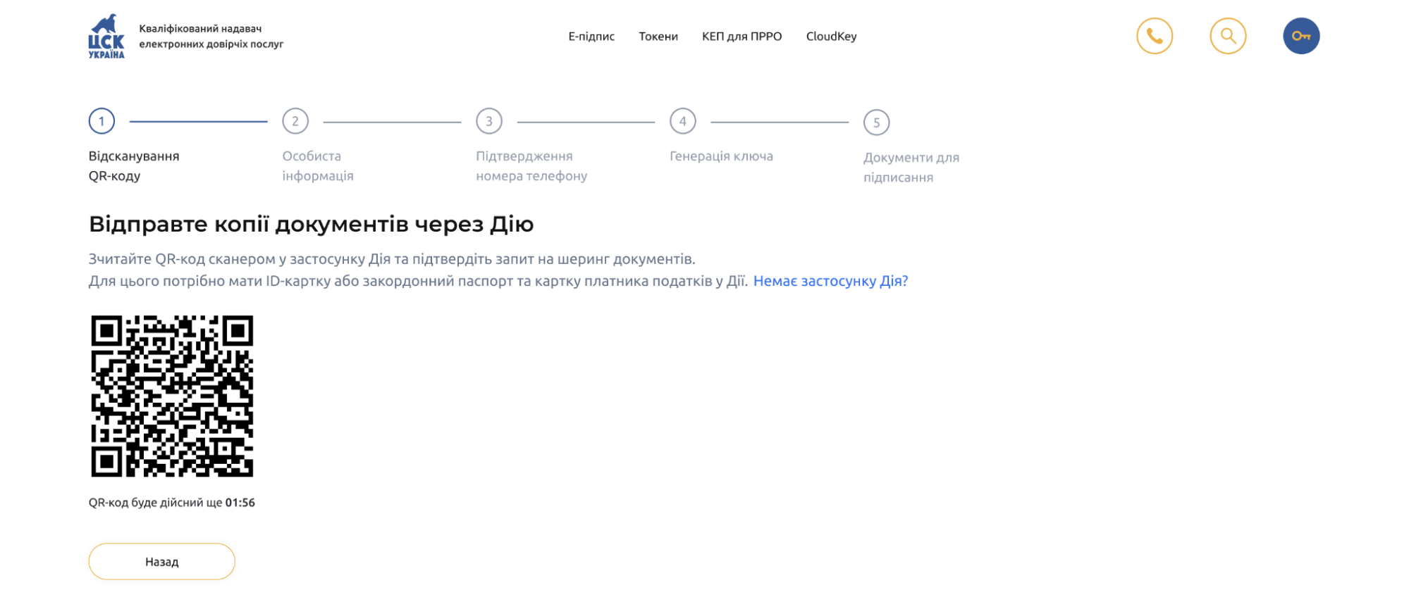Click the Зчитайте QR-код сканером instruction line
1409x616 pixels.
pos(392,259)
